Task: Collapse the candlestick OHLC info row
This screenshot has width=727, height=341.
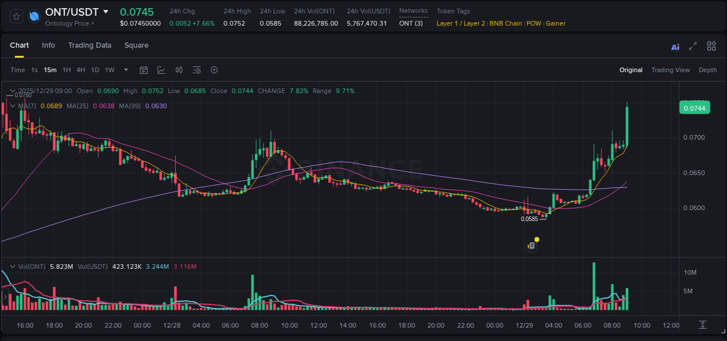Action: coord(13,91)
